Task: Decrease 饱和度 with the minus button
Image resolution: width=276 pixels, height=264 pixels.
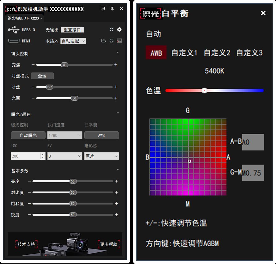Action: 29,203
